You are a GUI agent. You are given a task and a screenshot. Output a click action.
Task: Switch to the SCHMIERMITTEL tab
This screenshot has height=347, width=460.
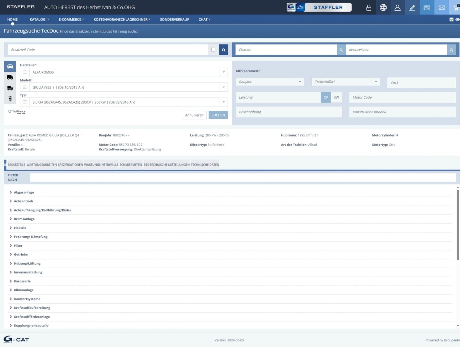click(131, 165)
